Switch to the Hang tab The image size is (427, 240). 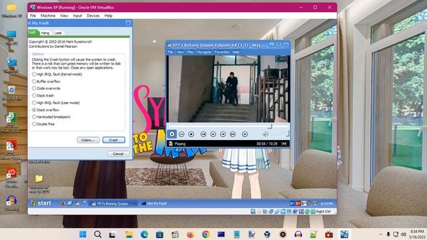tap(45, 33)
